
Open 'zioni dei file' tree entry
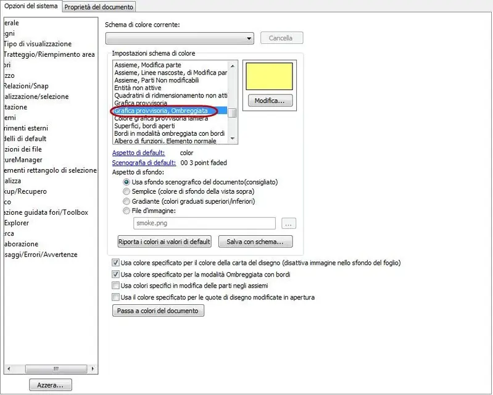[23, 149]
